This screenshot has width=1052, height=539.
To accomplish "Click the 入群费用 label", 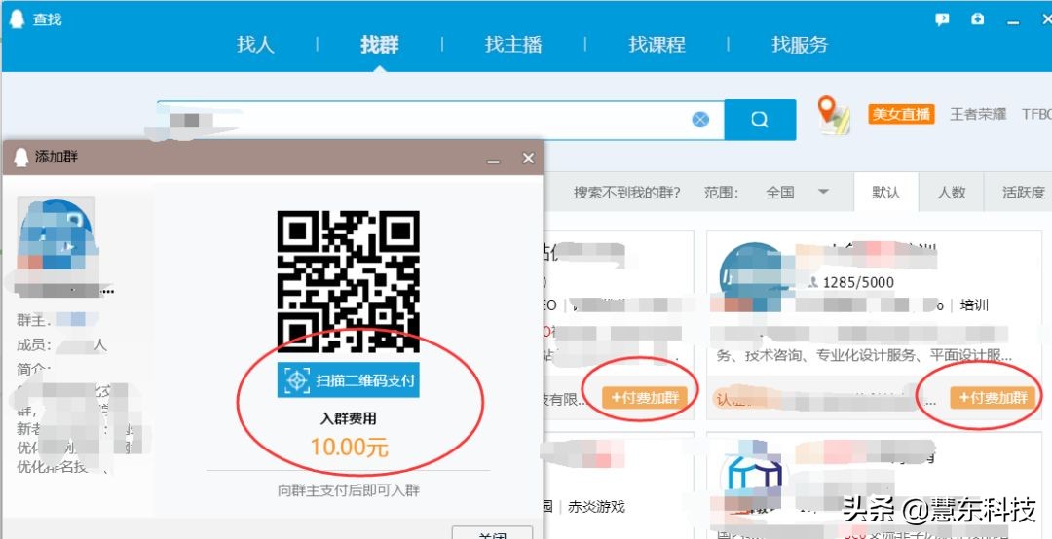I will point(348,419).
